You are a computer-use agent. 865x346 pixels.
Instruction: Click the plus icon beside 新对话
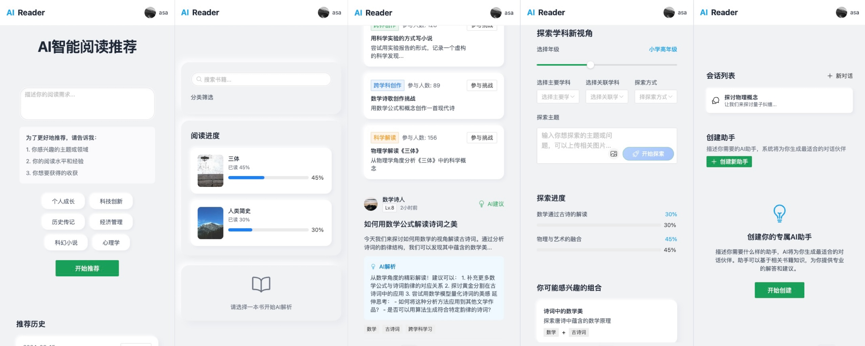(830, 76)
